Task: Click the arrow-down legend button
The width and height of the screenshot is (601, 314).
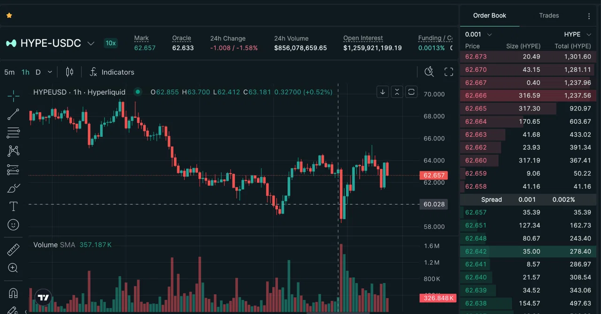Action: [x=383, y=92]
